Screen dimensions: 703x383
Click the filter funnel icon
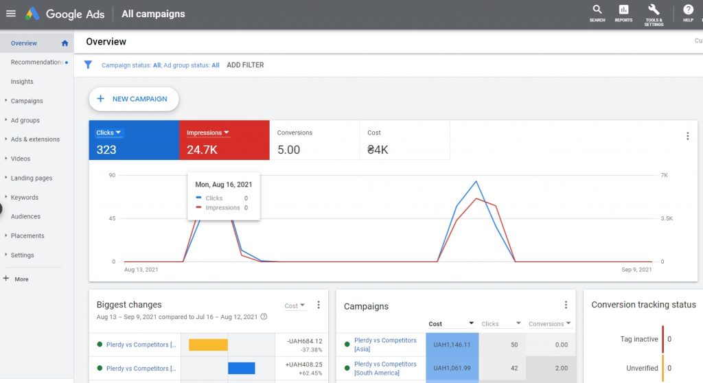(x=88, y=65)
